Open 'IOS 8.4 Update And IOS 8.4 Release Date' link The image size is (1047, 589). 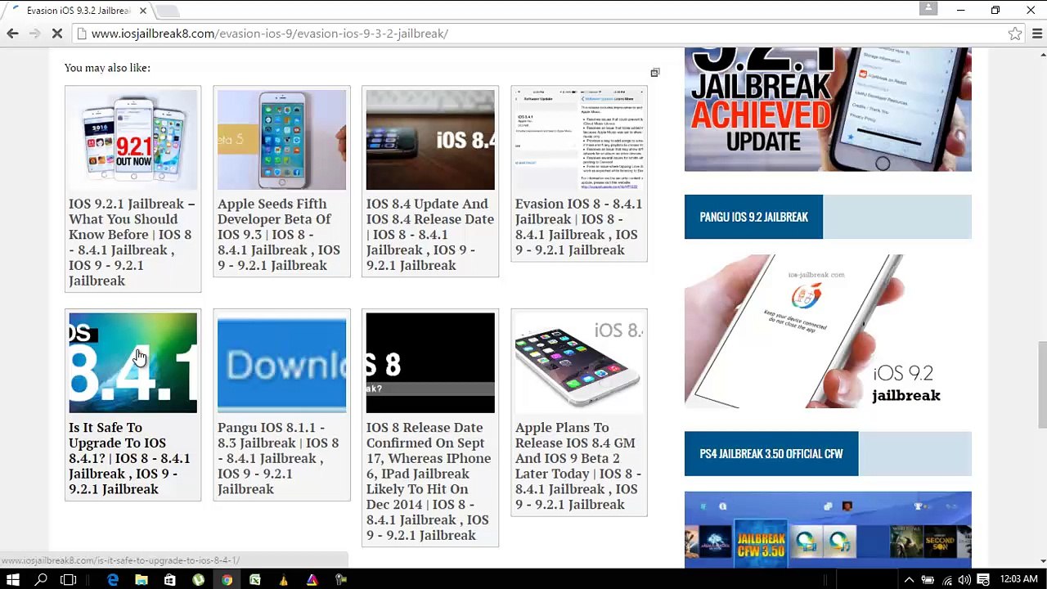430,234
